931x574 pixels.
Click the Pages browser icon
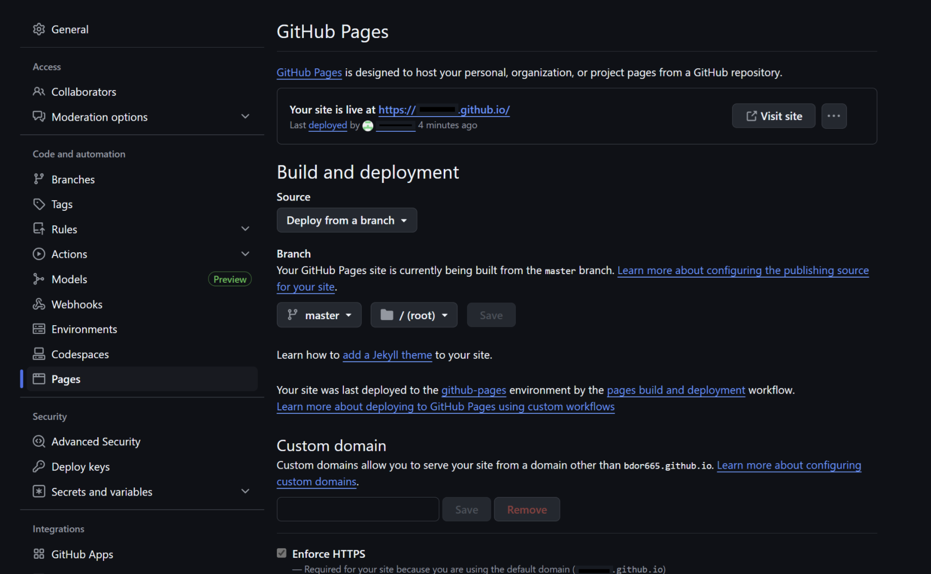pyautogui.click(x=39, y=379)
